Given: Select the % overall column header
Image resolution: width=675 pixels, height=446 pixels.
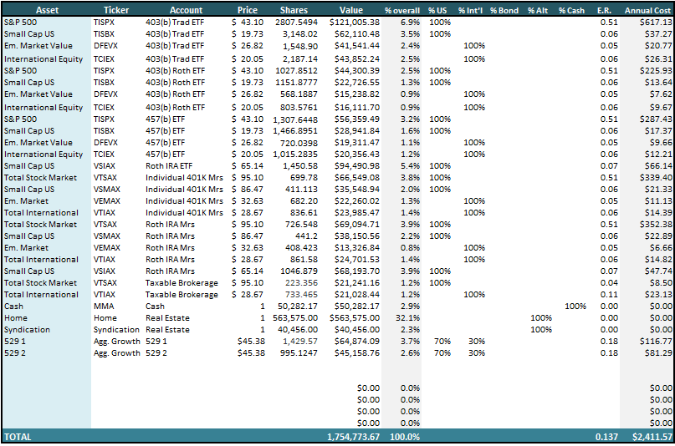Looking at the screenshot, I should tap(402, 10).
